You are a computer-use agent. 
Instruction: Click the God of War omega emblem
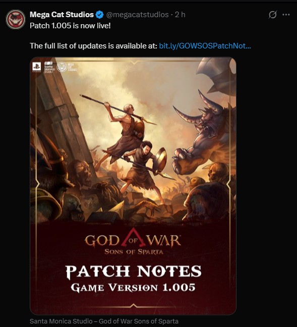[134, 239]
